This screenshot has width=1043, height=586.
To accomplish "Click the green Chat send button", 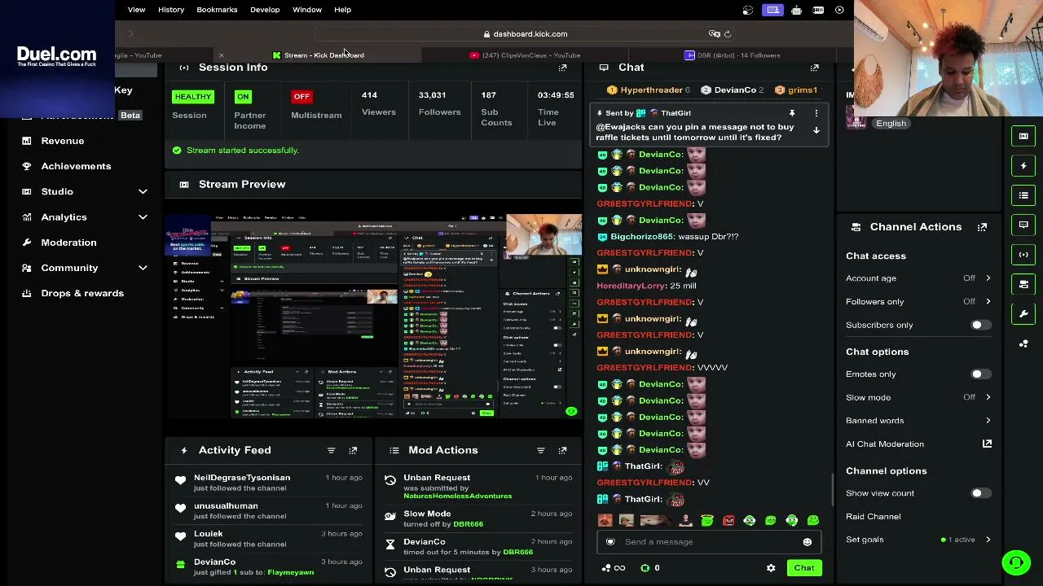I will (x=804, y=568).
